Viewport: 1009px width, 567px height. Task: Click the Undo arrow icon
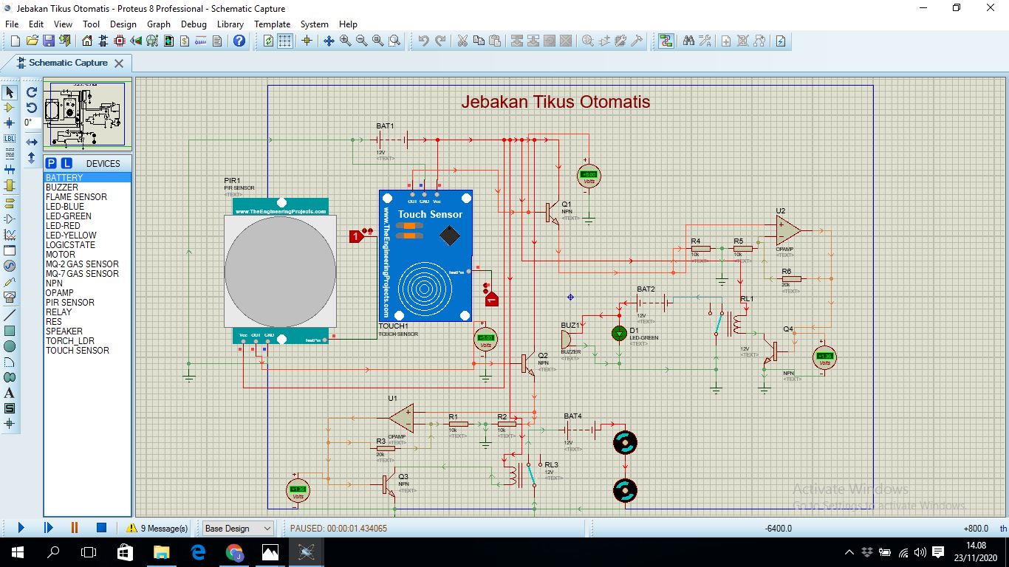423,41
